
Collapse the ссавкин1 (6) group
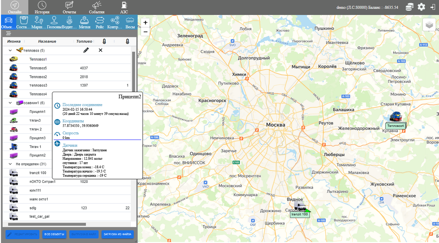point(10,103)
